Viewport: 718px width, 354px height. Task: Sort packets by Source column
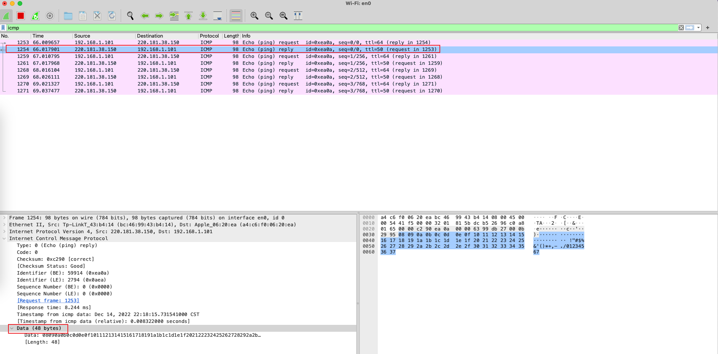104,36
